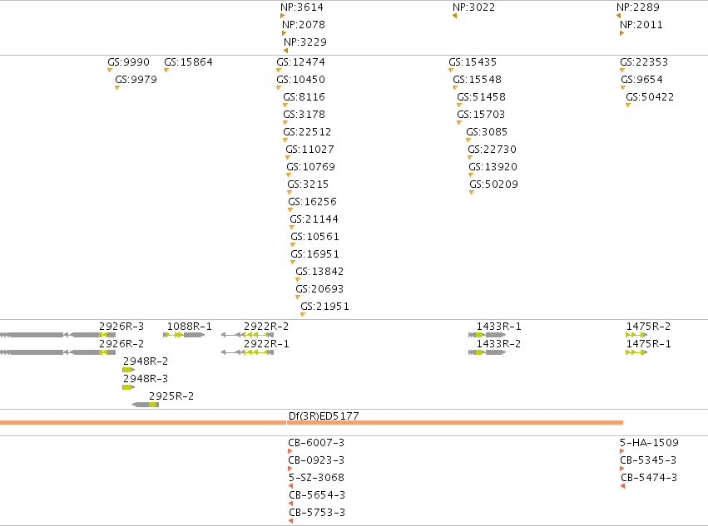Click the GS:20693 insertion label
The height and width of the screenshot is (526, 708).
[319, 289]
